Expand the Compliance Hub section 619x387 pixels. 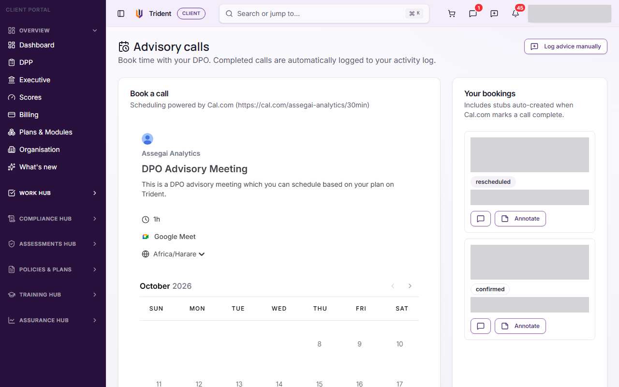tap(53, 219)
